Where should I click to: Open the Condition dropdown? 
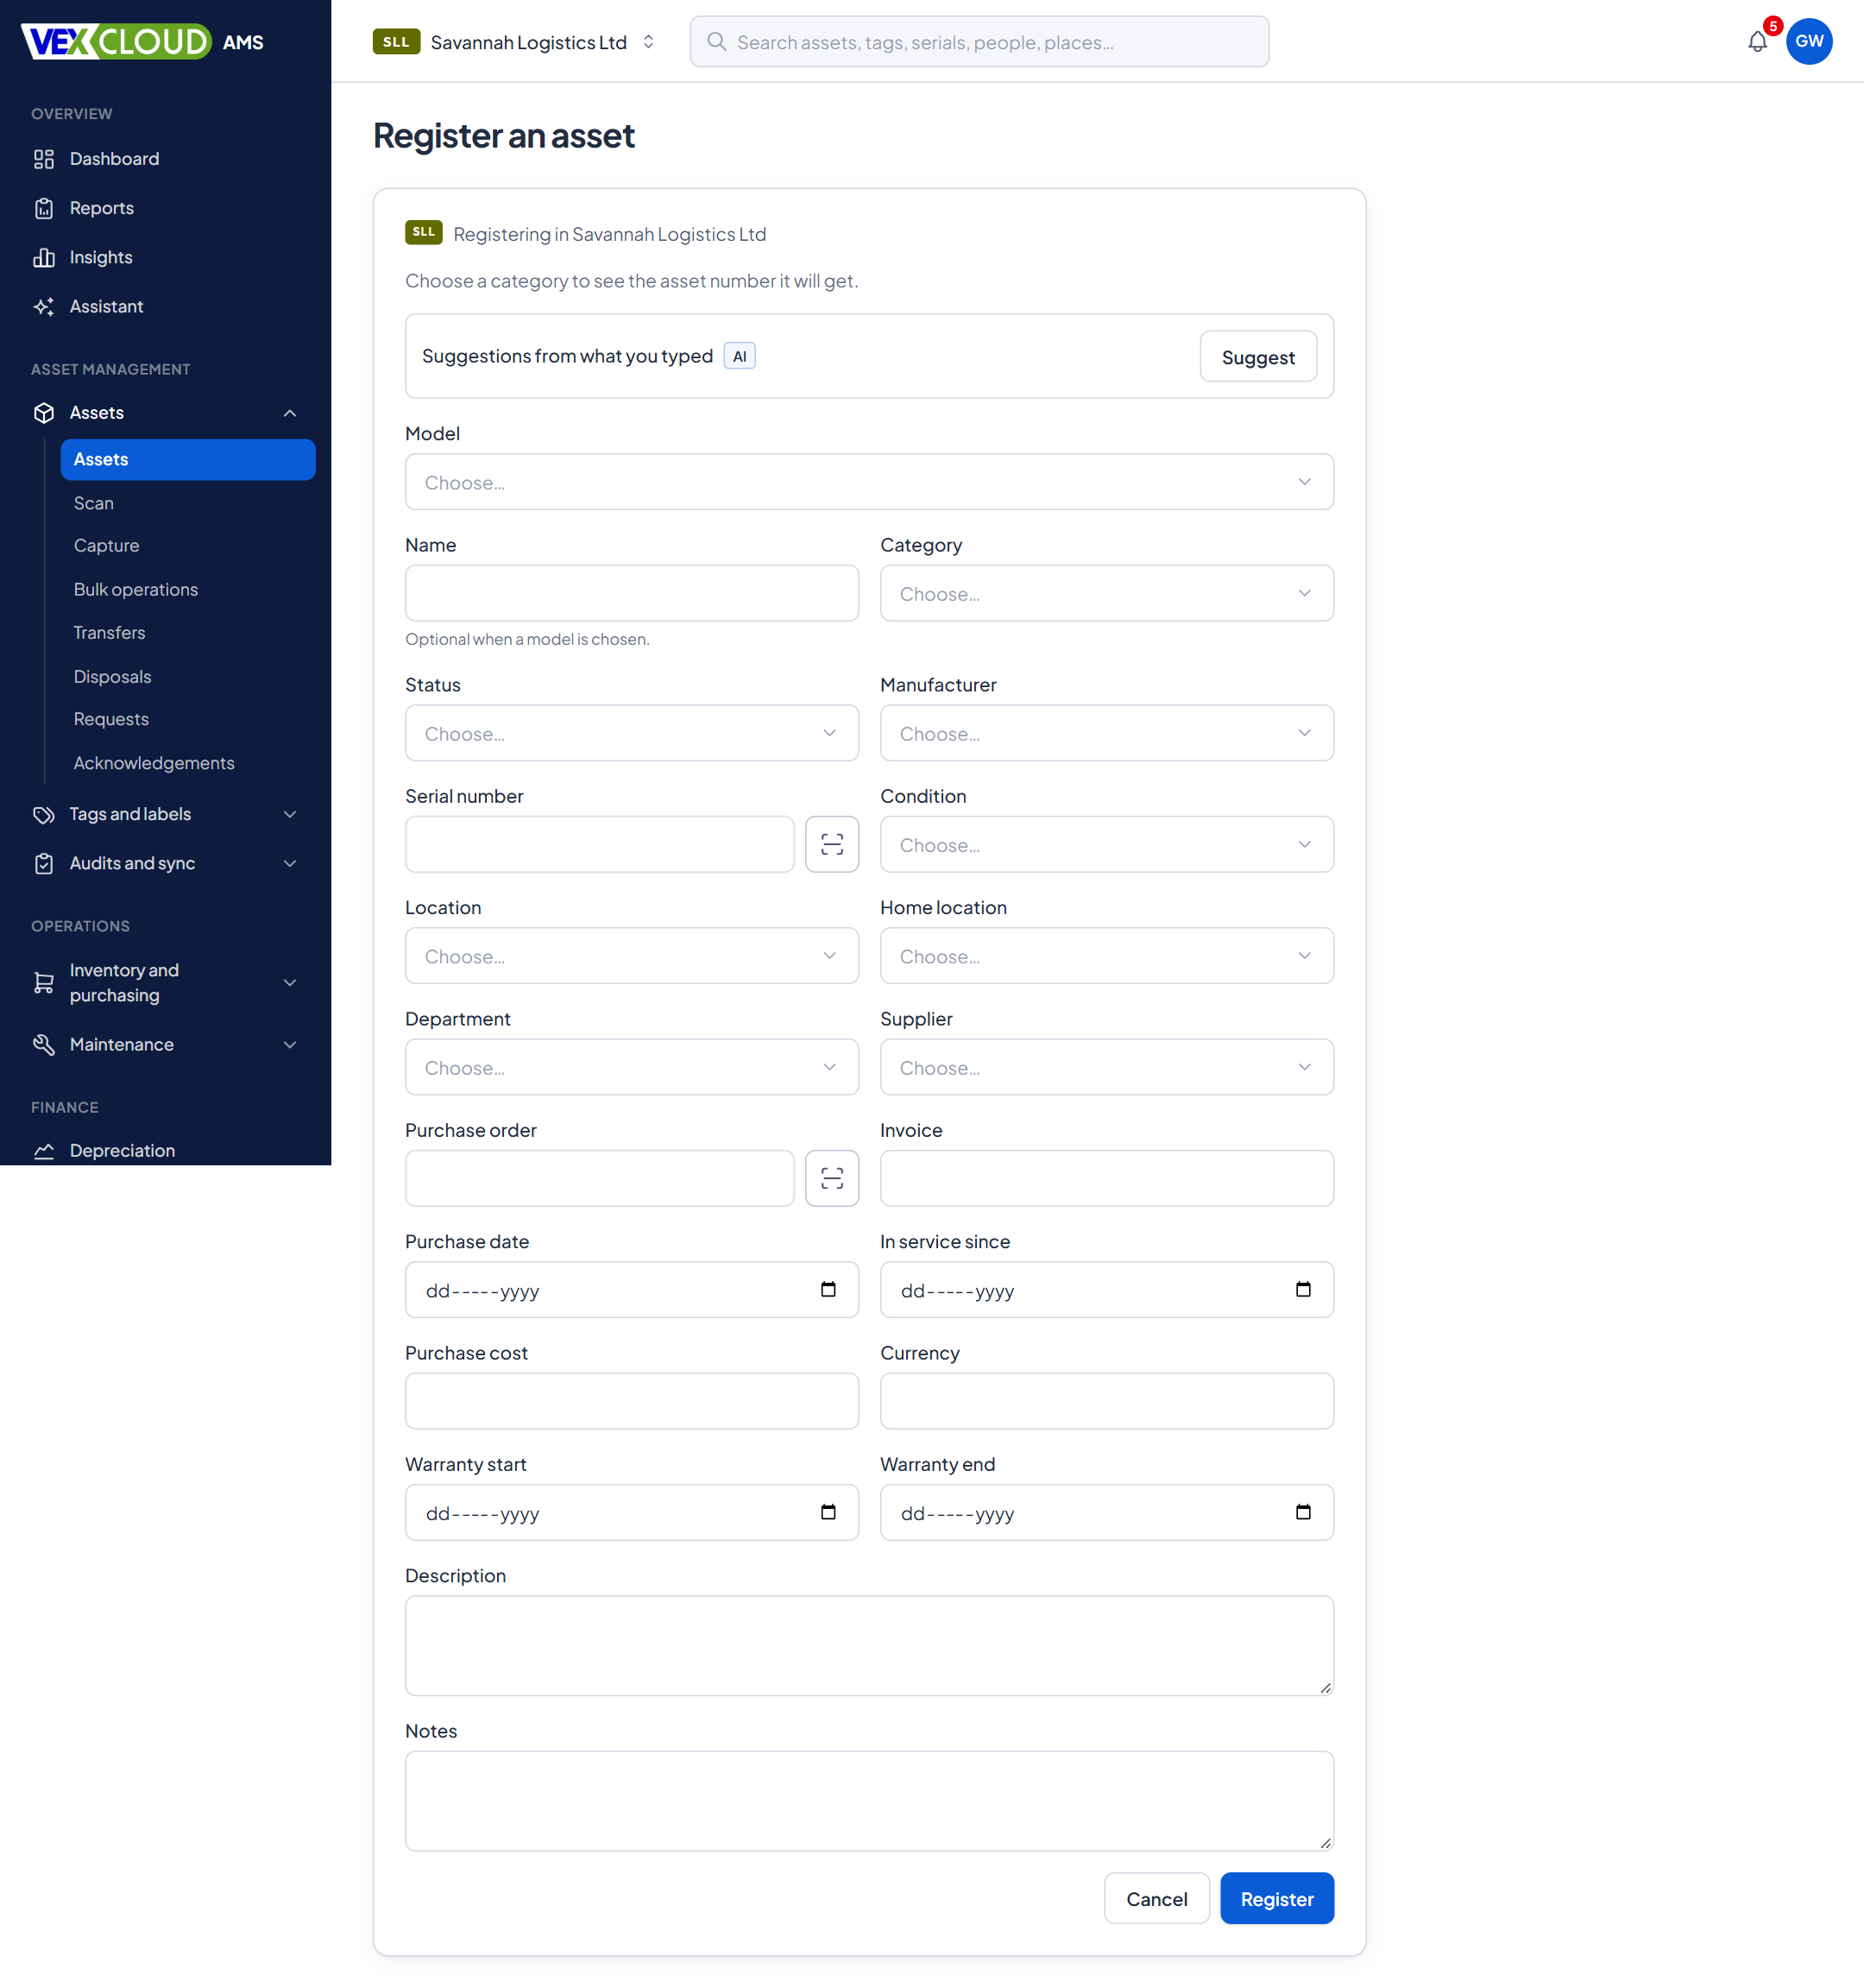point(1106,844)
